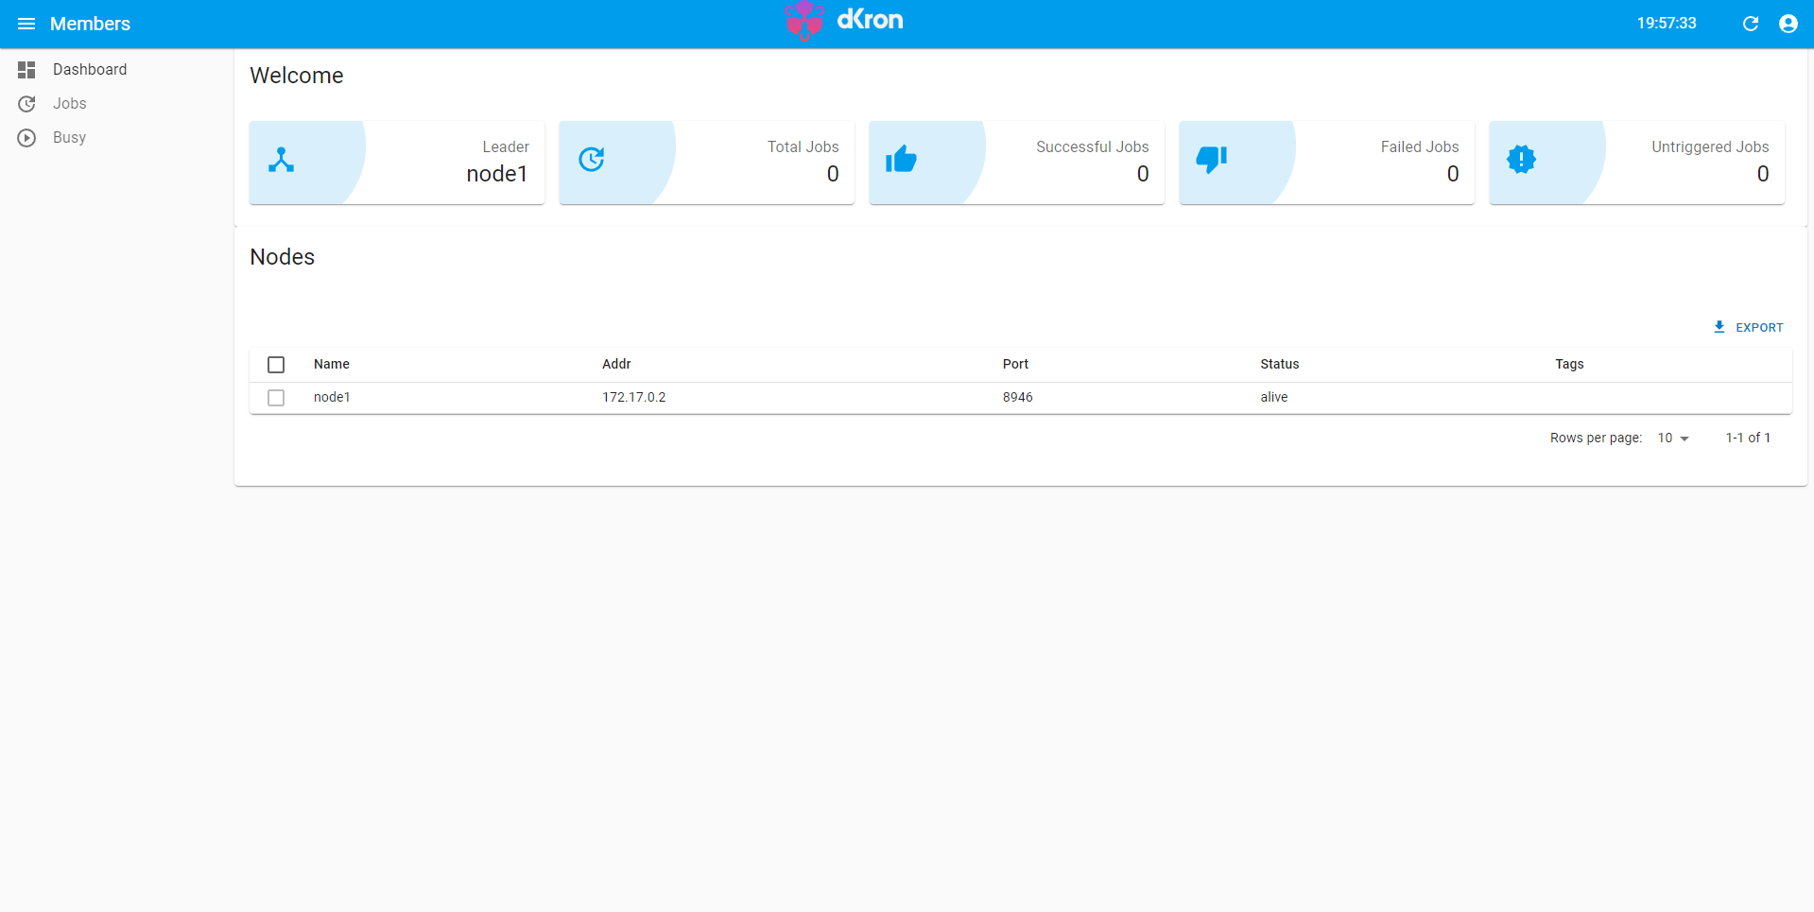Click the alive status cell
This screenshot has width=1814, height=912.
pos(1273,397)
